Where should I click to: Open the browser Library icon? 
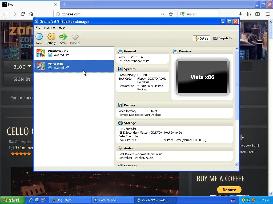pyautogui.click(x=249, y=14)
